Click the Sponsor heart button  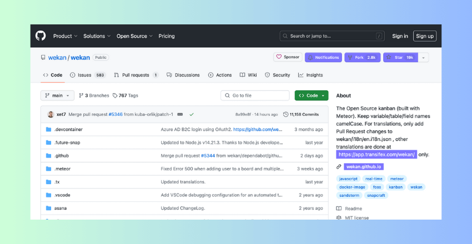(x=288, y=57)
